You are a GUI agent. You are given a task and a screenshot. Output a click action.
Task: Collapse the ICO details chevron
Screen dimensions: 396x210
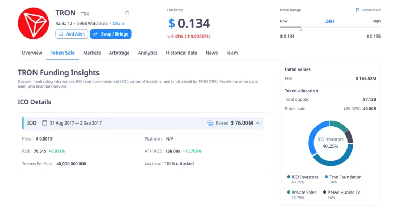point(258,123)
